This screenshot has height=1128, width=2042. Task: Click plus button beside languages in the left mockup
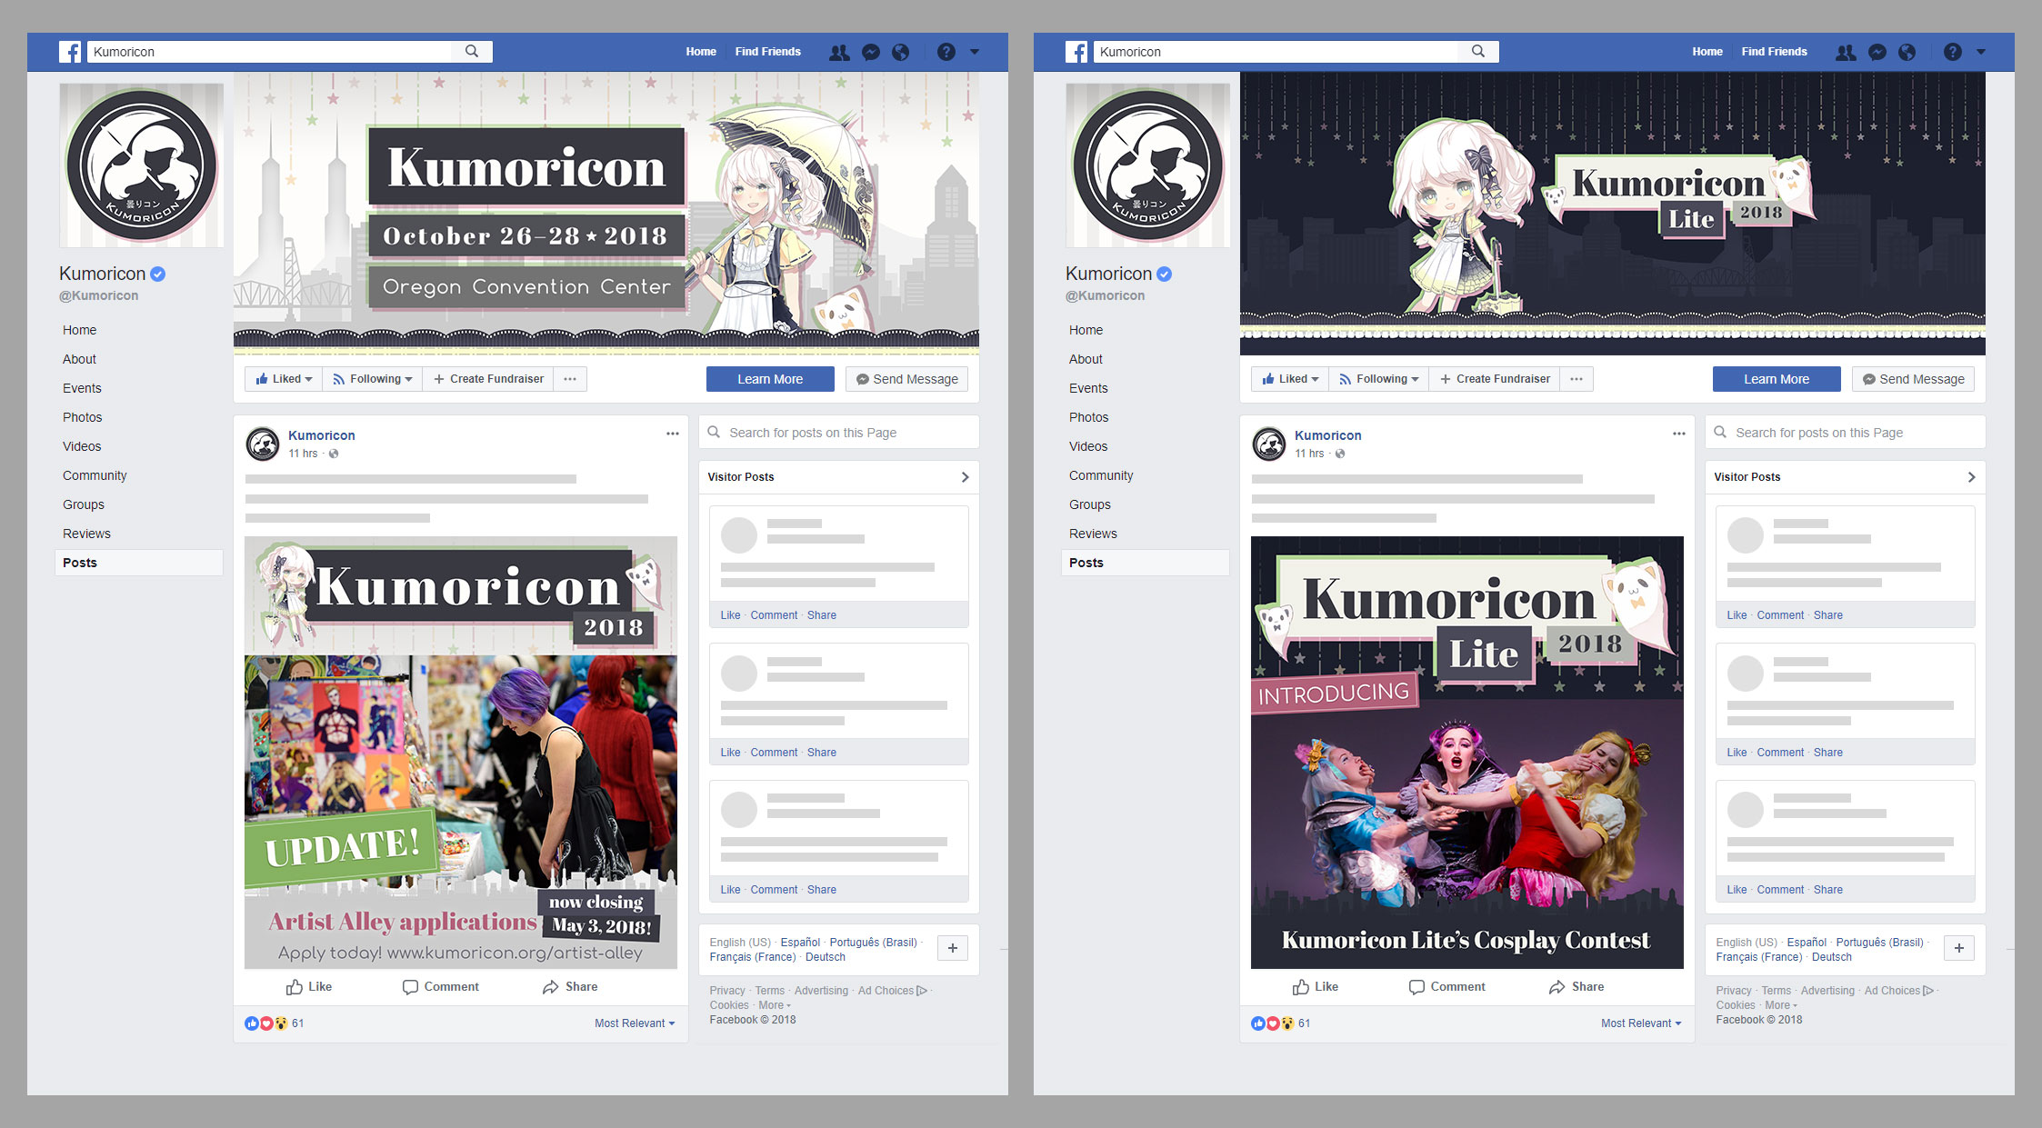tap(952, 948)
